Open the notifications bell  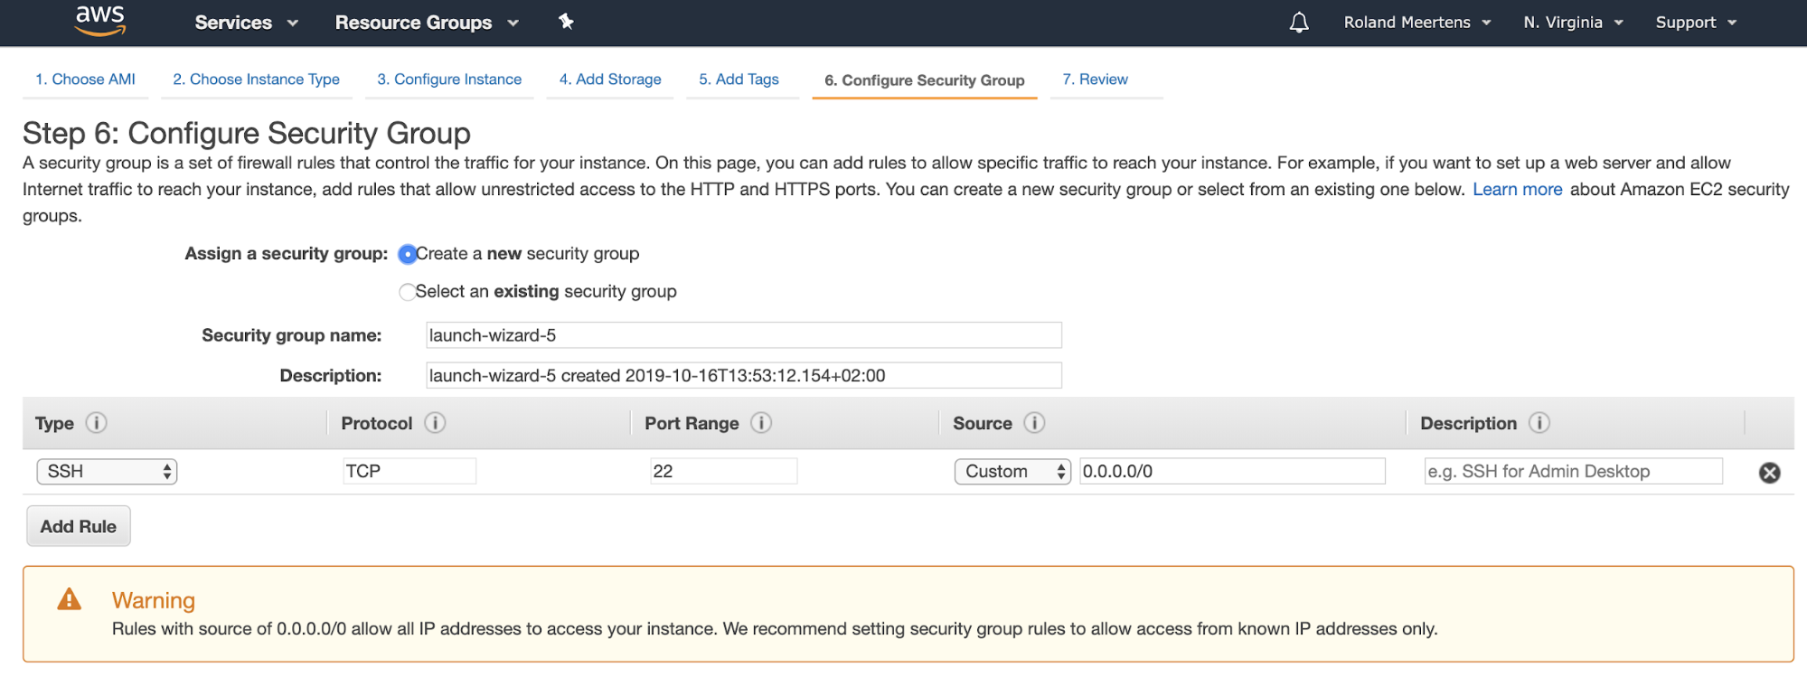tap(1299, 23)
